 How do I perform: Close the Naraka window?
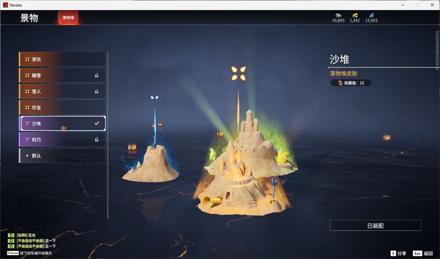[432, 5]
